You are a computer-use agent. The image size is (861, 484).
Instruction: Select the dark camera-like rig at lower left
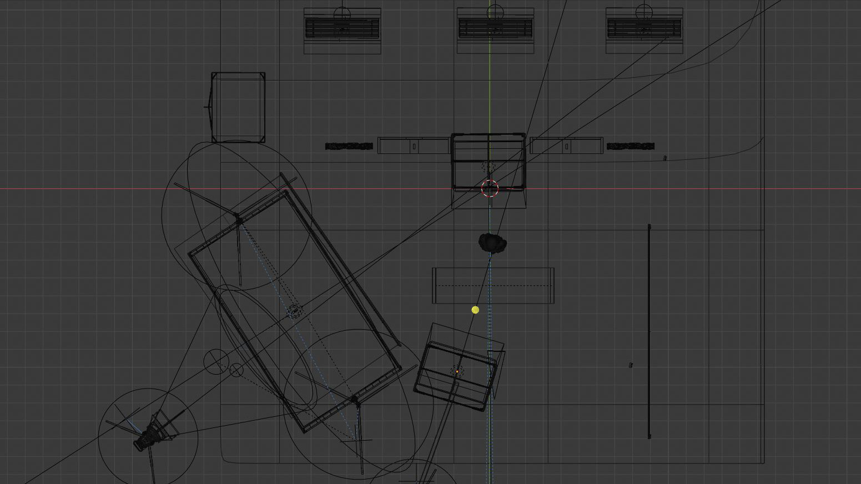[149, 437]
